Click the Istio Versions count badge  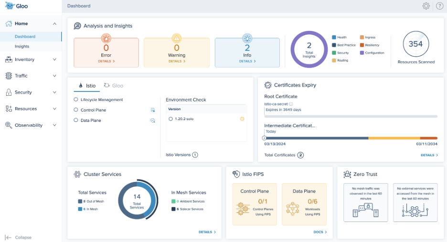[195, 155]
